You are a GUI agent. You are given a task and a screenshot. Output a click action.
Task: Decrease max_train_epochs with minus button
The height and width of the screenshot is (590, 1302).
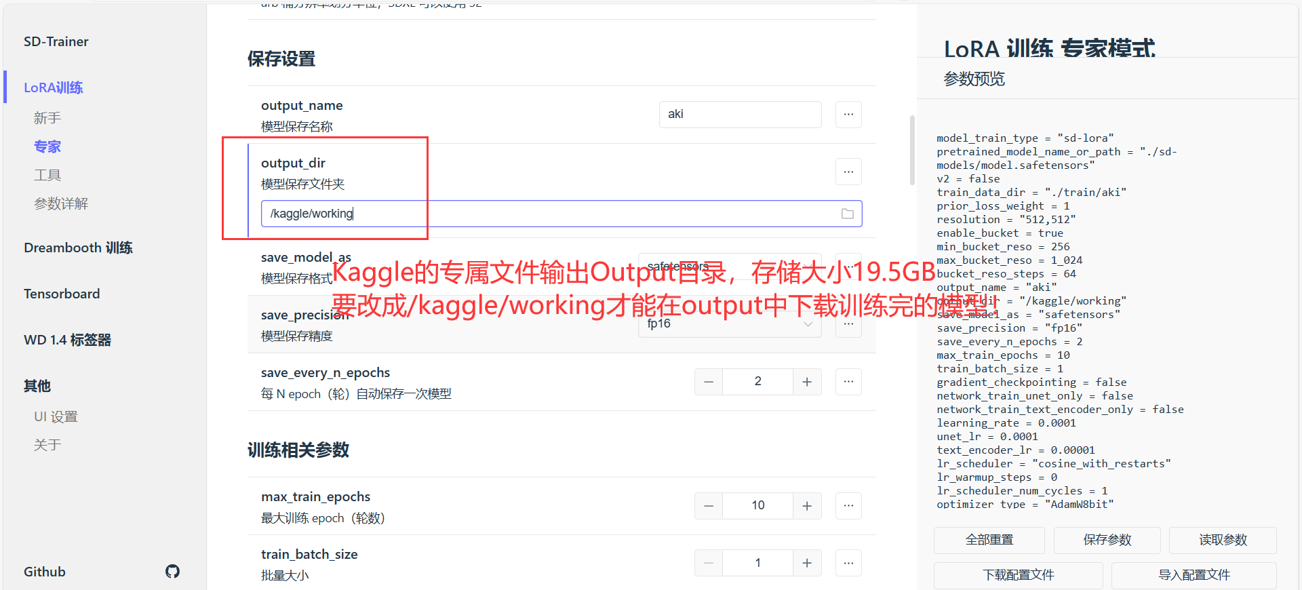click(x=709, y=506)
